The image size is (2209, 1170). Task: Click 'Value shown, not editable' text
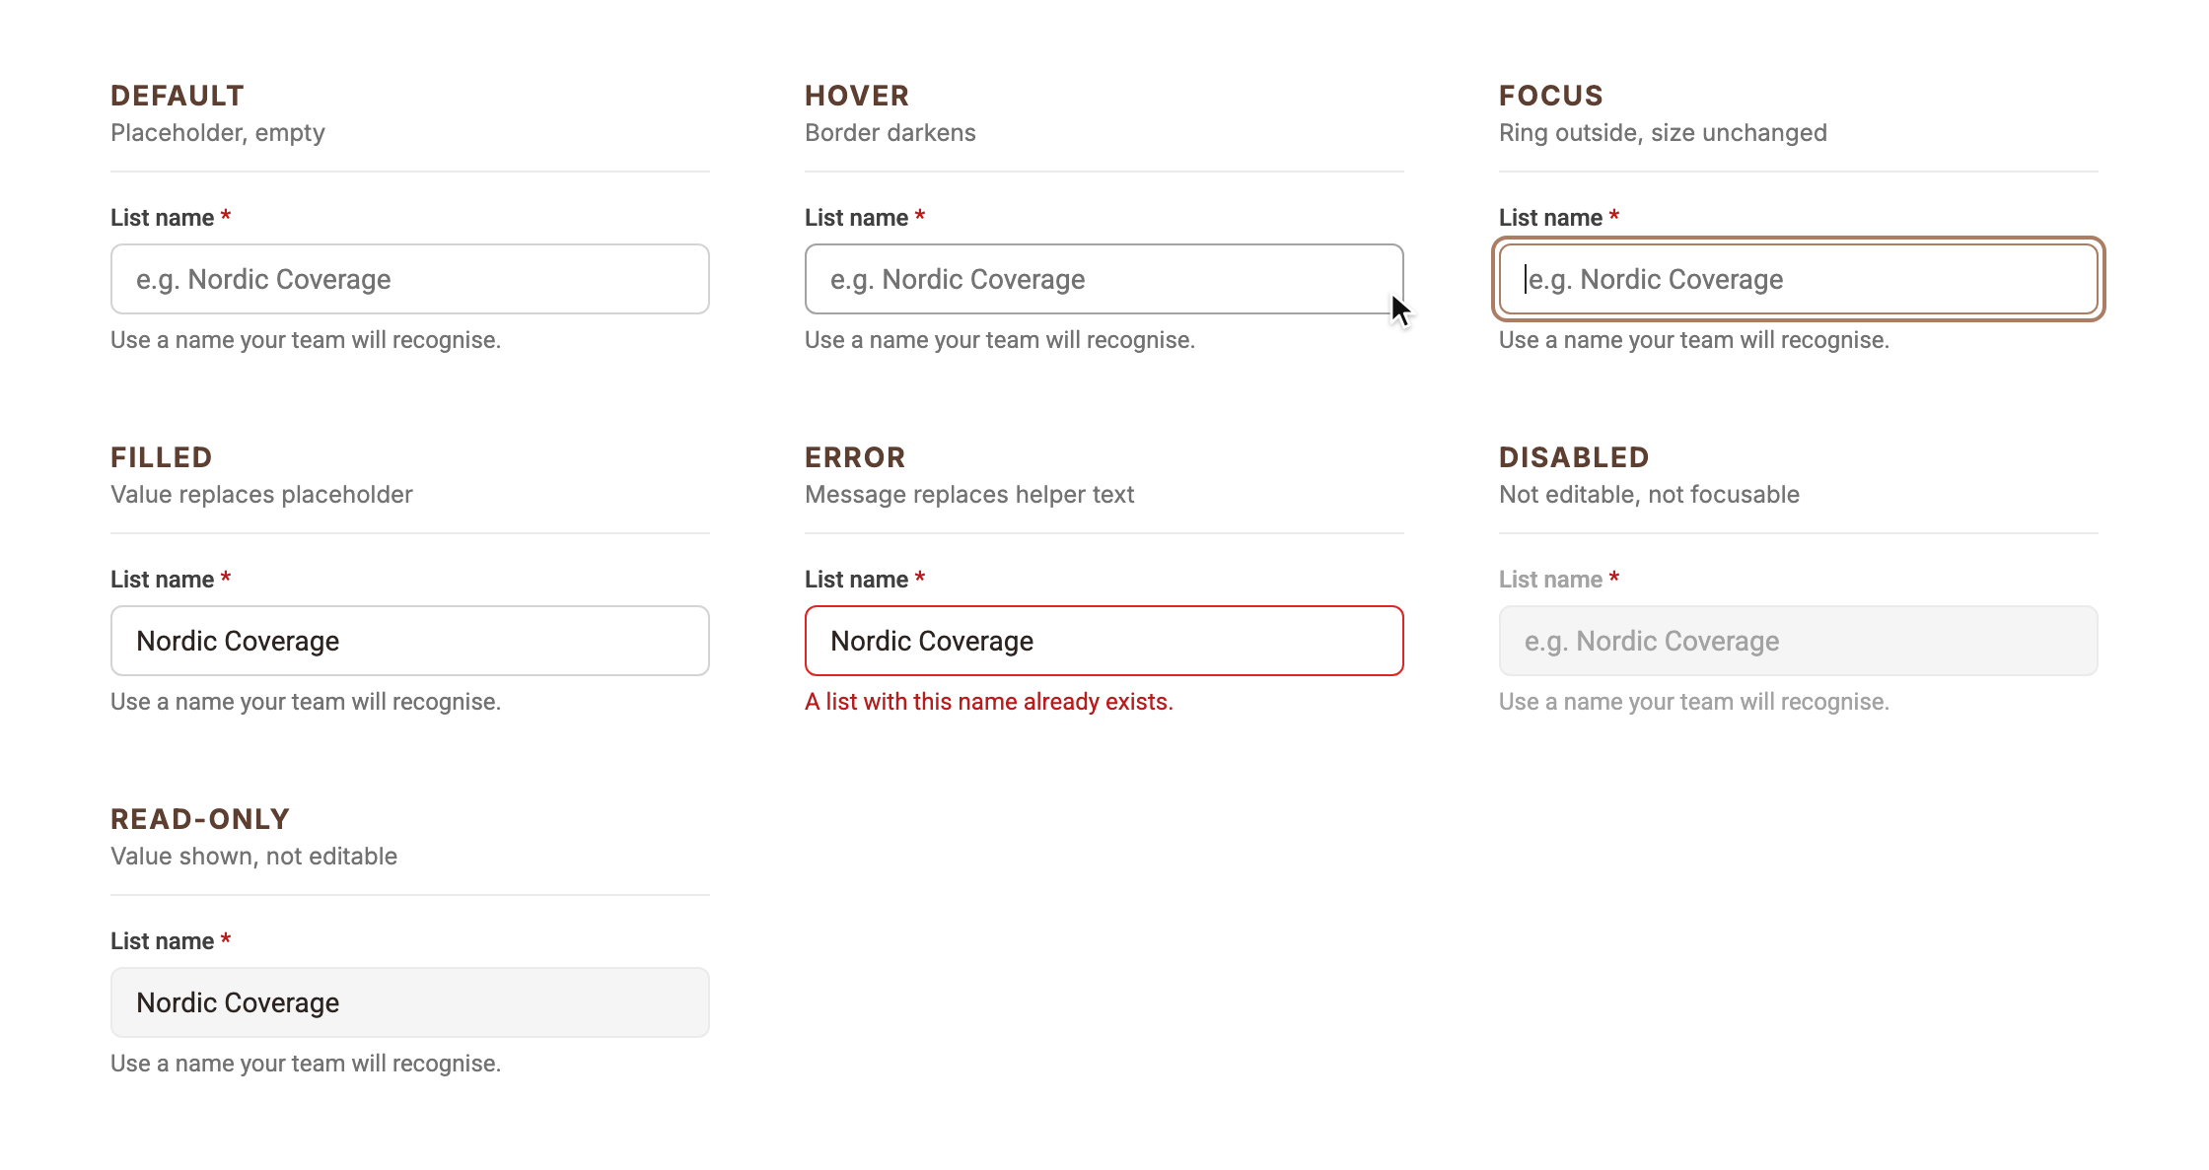[253, 857]
